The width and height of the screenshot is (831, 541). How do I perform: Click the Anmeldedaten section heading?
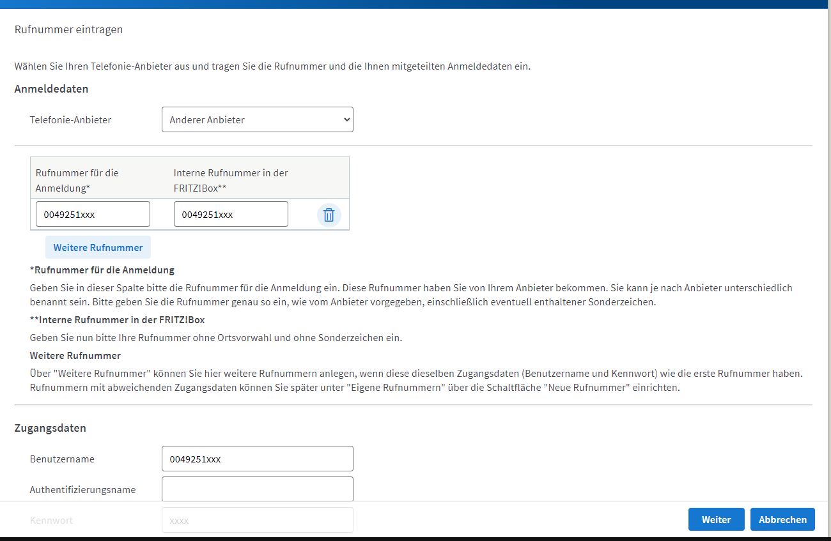click(51, 89)
